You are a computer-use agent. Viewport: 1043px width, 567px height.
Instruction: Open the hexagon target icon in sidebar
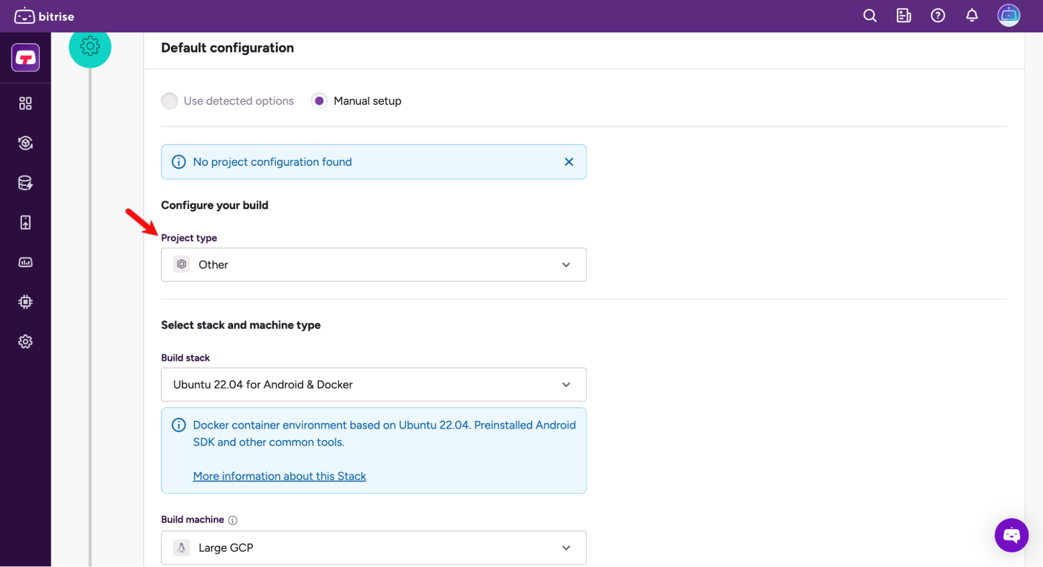point(26,143)
